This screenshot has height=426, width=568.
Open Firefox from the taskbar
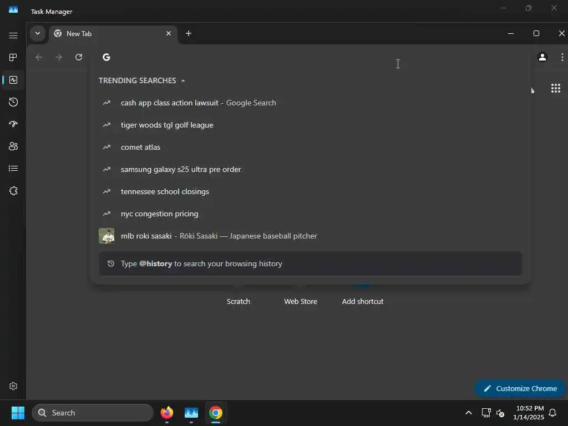pos(166,413)
